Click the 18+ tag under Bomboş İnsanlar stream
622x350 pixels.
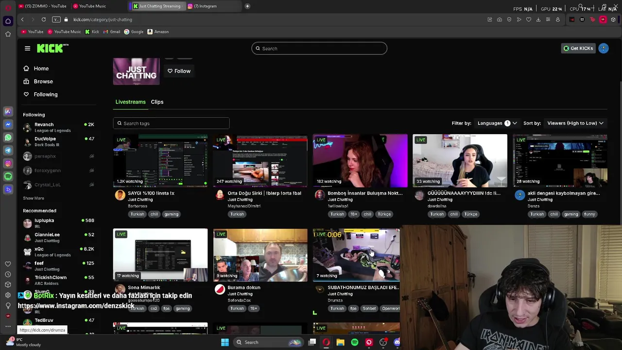pyautogui.click(x=354, y=214)
